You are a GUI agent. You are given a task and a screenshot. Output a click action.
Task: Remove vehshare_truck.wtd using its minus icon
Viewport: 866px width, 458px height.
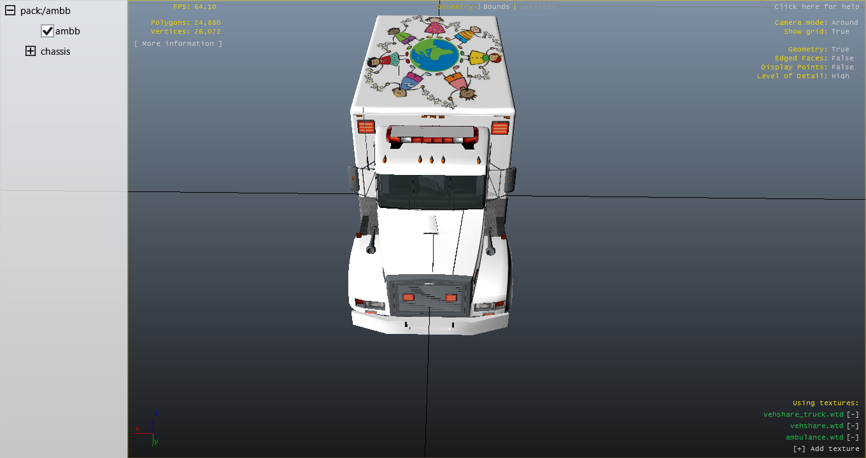(x=853, y=414)
